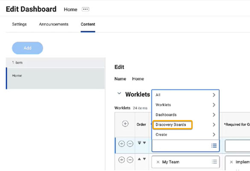Move first row down one position

pyautogui.click(x=144, y=143)
